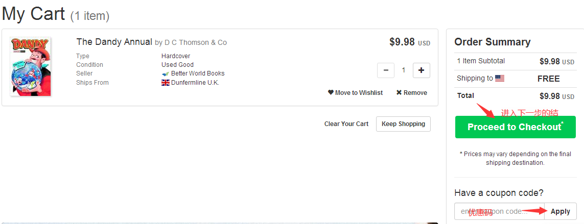Decrease quantity with the minus button

coord(386,70)
